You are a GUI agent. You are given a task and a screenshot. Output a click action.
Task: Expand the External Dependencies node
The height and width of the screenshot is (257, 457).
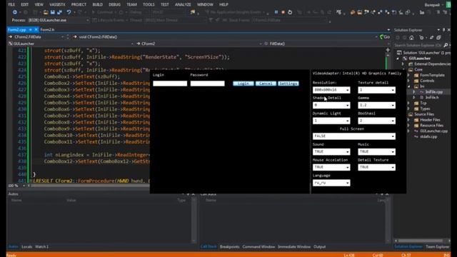(x=403, y=64)
